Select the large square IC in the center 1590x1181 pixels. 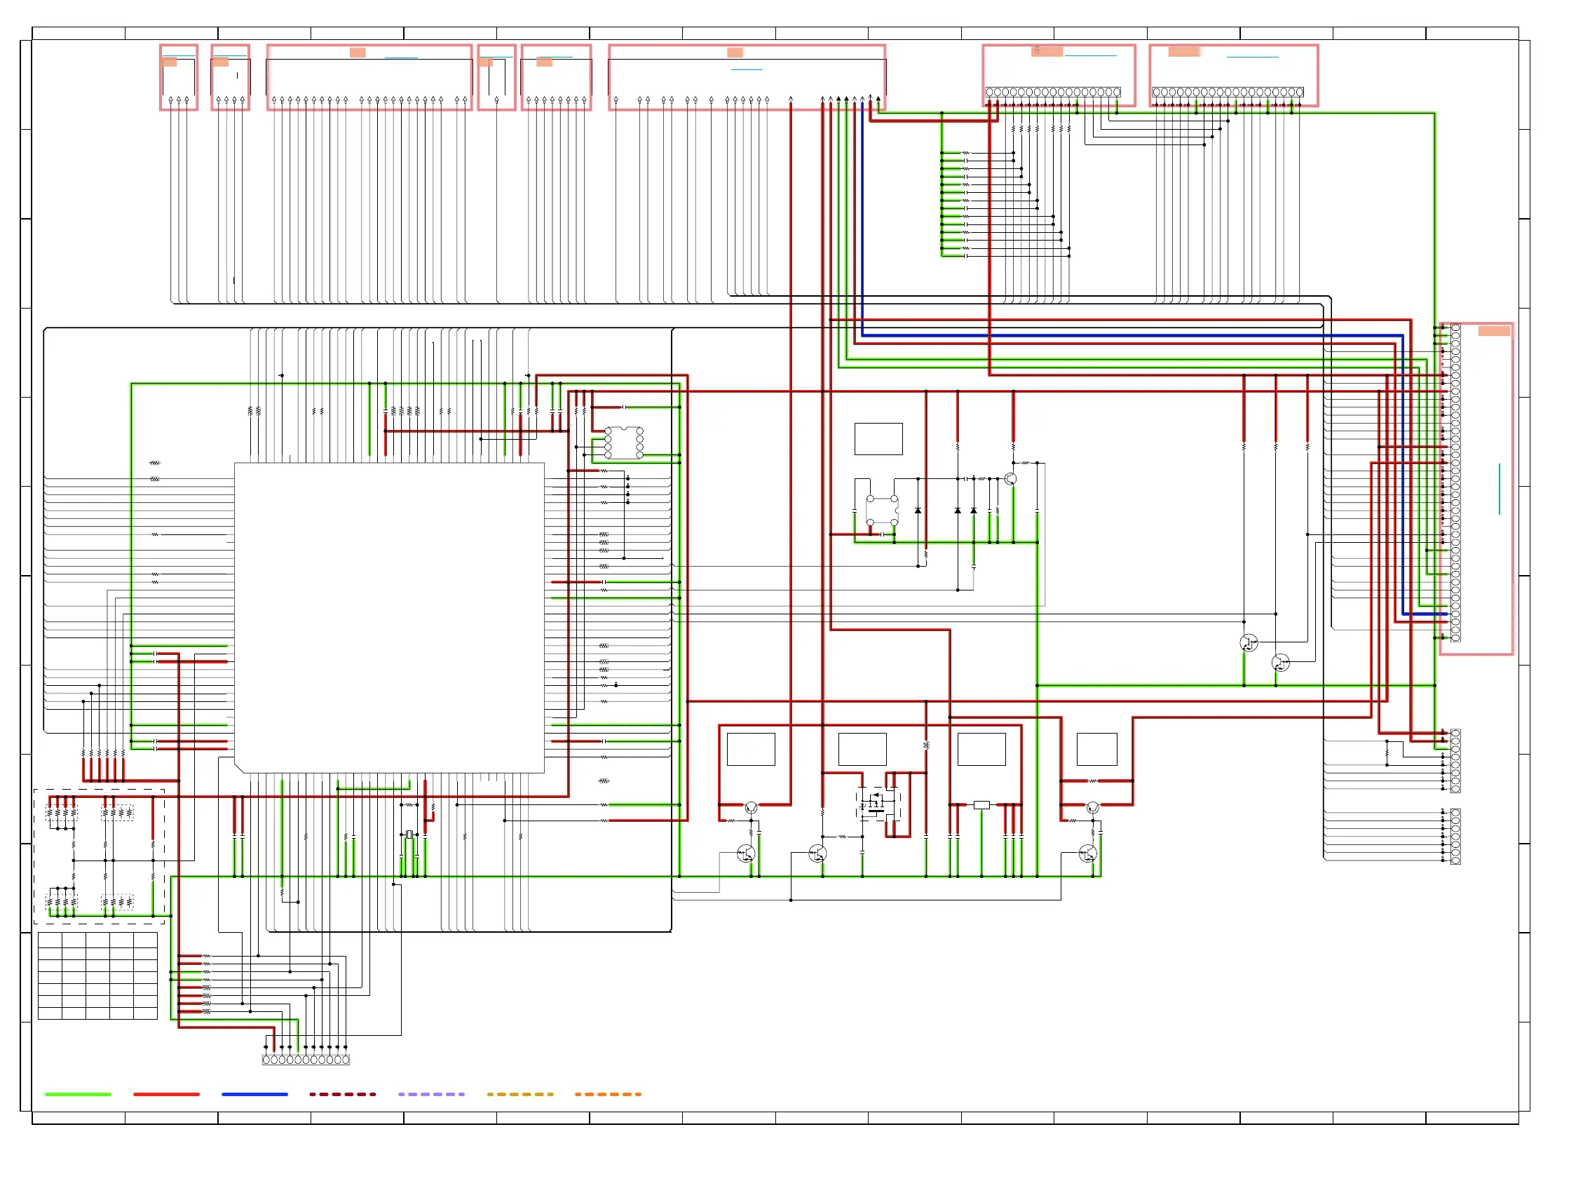(x=389, y=618)
